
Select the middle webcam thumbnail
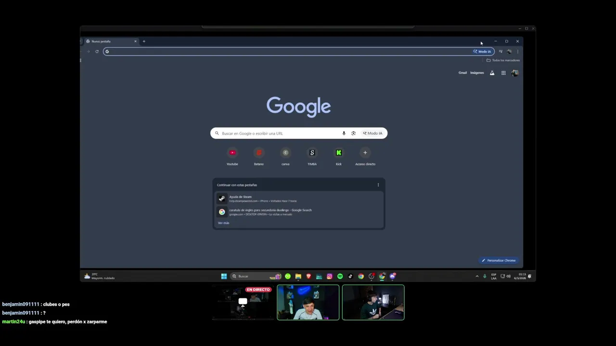308,302
